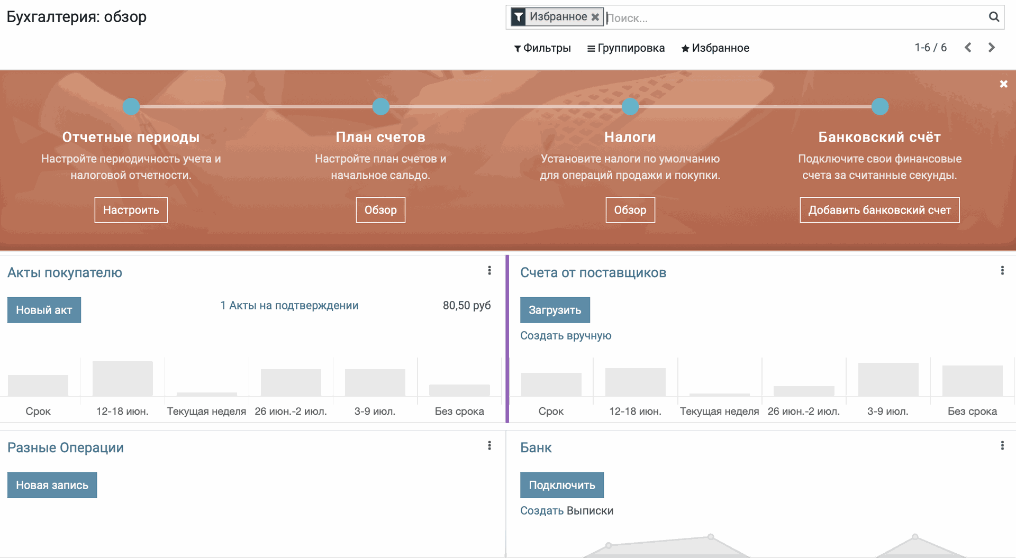Viewport: 1016px width, 558px height.
Task: Go to previous page arrow
Action: coord(968,48)
